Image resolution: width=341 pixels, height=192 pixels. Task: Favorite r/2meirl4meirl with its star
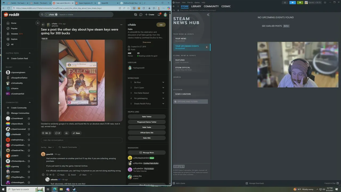29,118
